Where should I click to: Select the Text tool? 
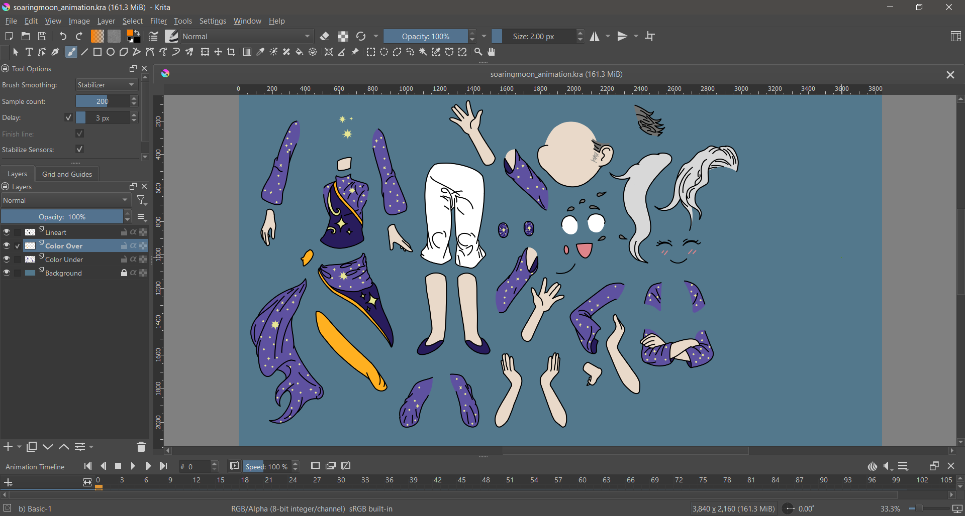pos(29,52)
